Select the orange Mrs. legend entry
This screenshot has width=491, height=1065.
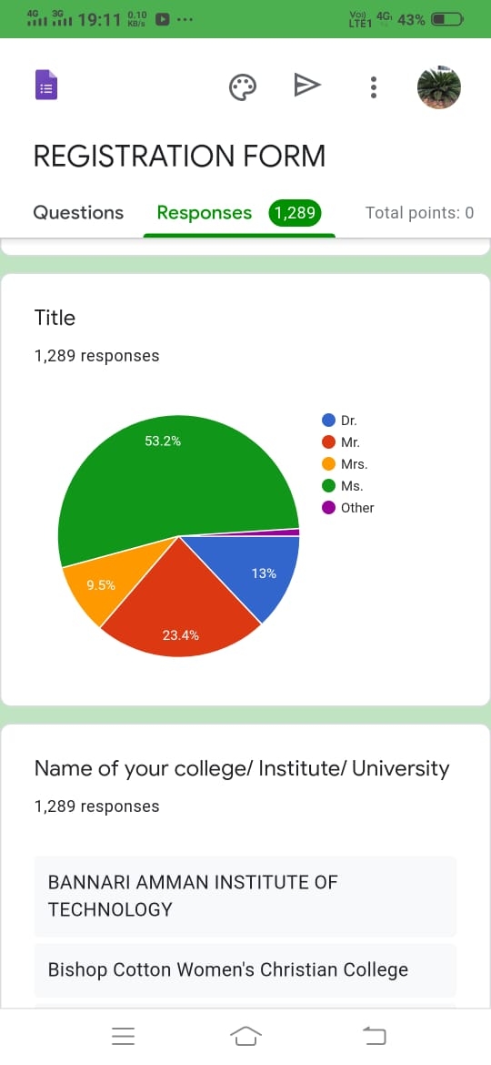[345, 464]
